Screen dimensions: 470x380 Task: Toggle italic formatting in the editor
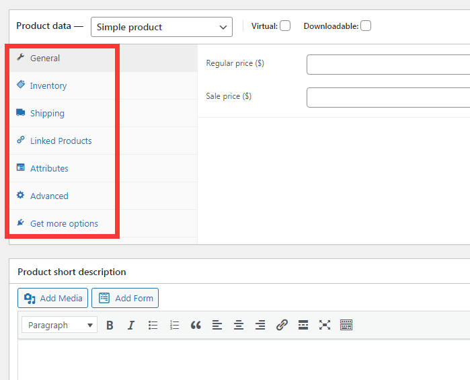131,325
